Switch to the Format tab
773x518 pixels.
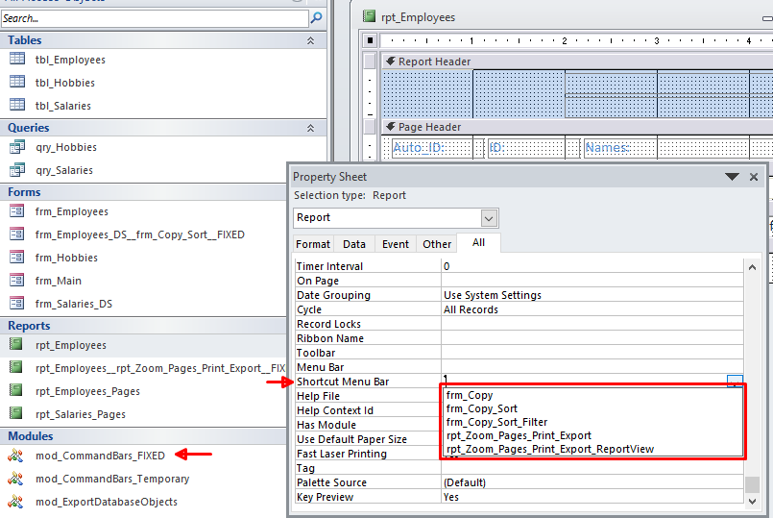point(313,244)
